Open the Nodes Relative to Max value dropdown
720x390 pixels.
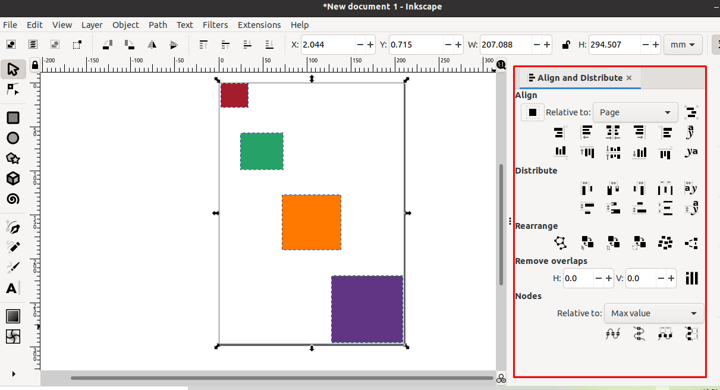(653, 313)
